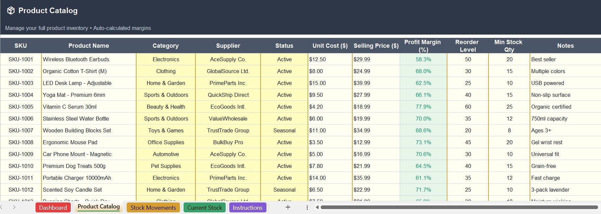Click profit margin 58.3% cell
601x214 pixels.
[423, 59]
